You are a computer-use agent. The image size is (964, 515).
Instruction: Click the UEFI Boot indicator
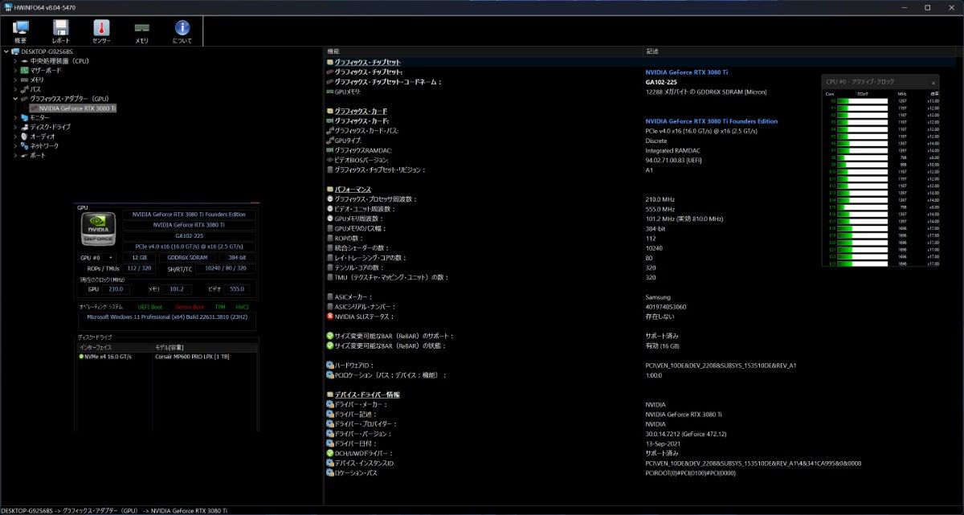pos(149,307)
